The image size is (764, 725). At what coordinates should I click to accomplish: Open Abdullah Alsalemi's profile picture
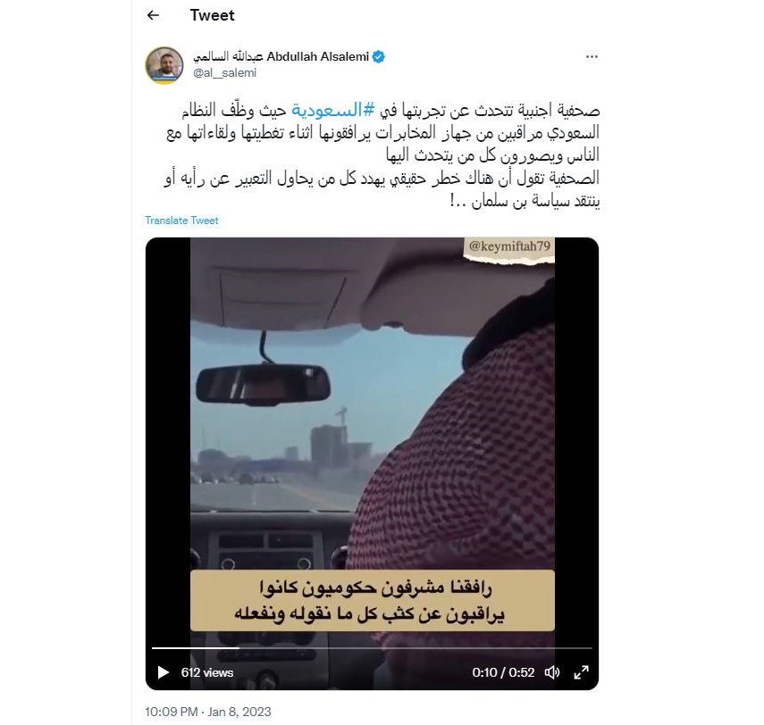coord(164,65)
